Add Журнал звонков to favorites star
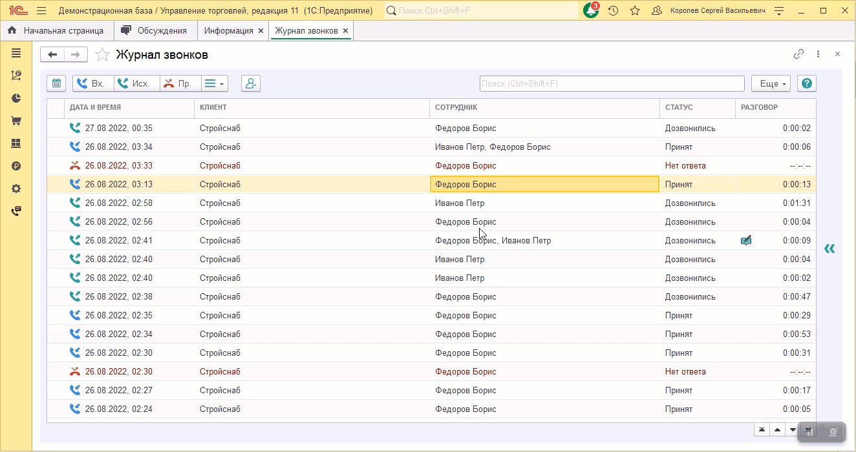 102,55
